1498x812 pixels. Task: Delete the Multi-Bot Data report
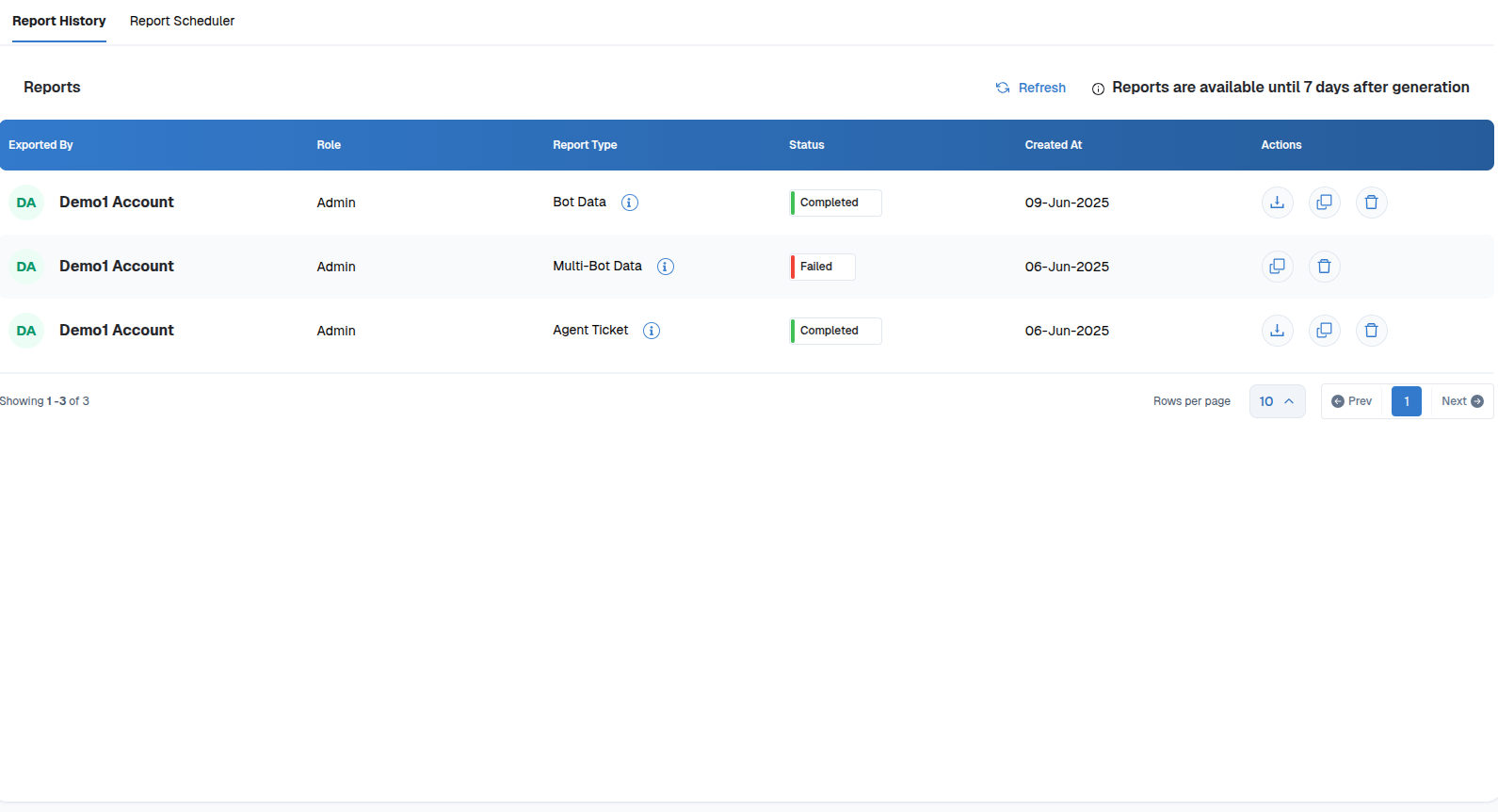[x=1324, y=267]
